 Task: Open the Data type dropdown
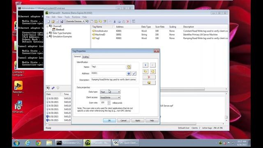pyautogui.click(x=110, y=92)
